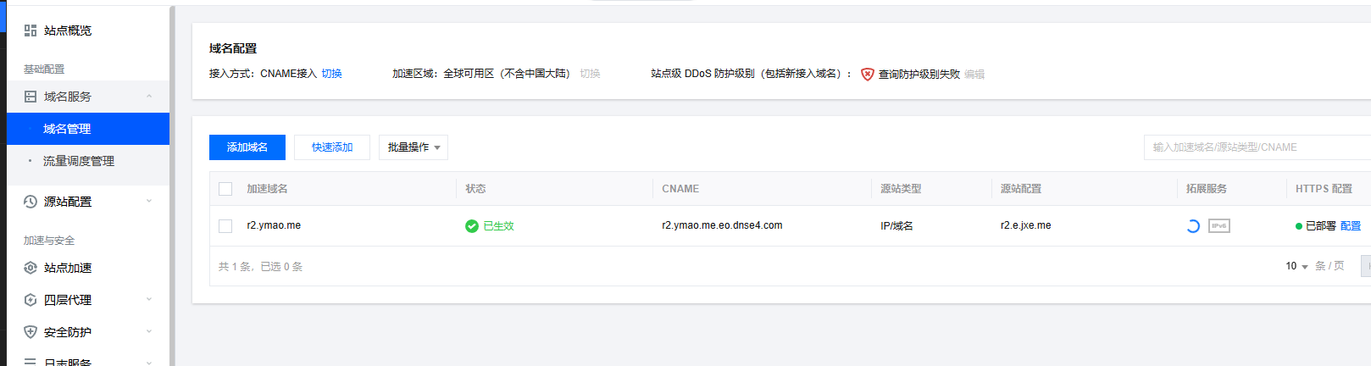Click the 加速域名 column header

click(x=267, y=189)
